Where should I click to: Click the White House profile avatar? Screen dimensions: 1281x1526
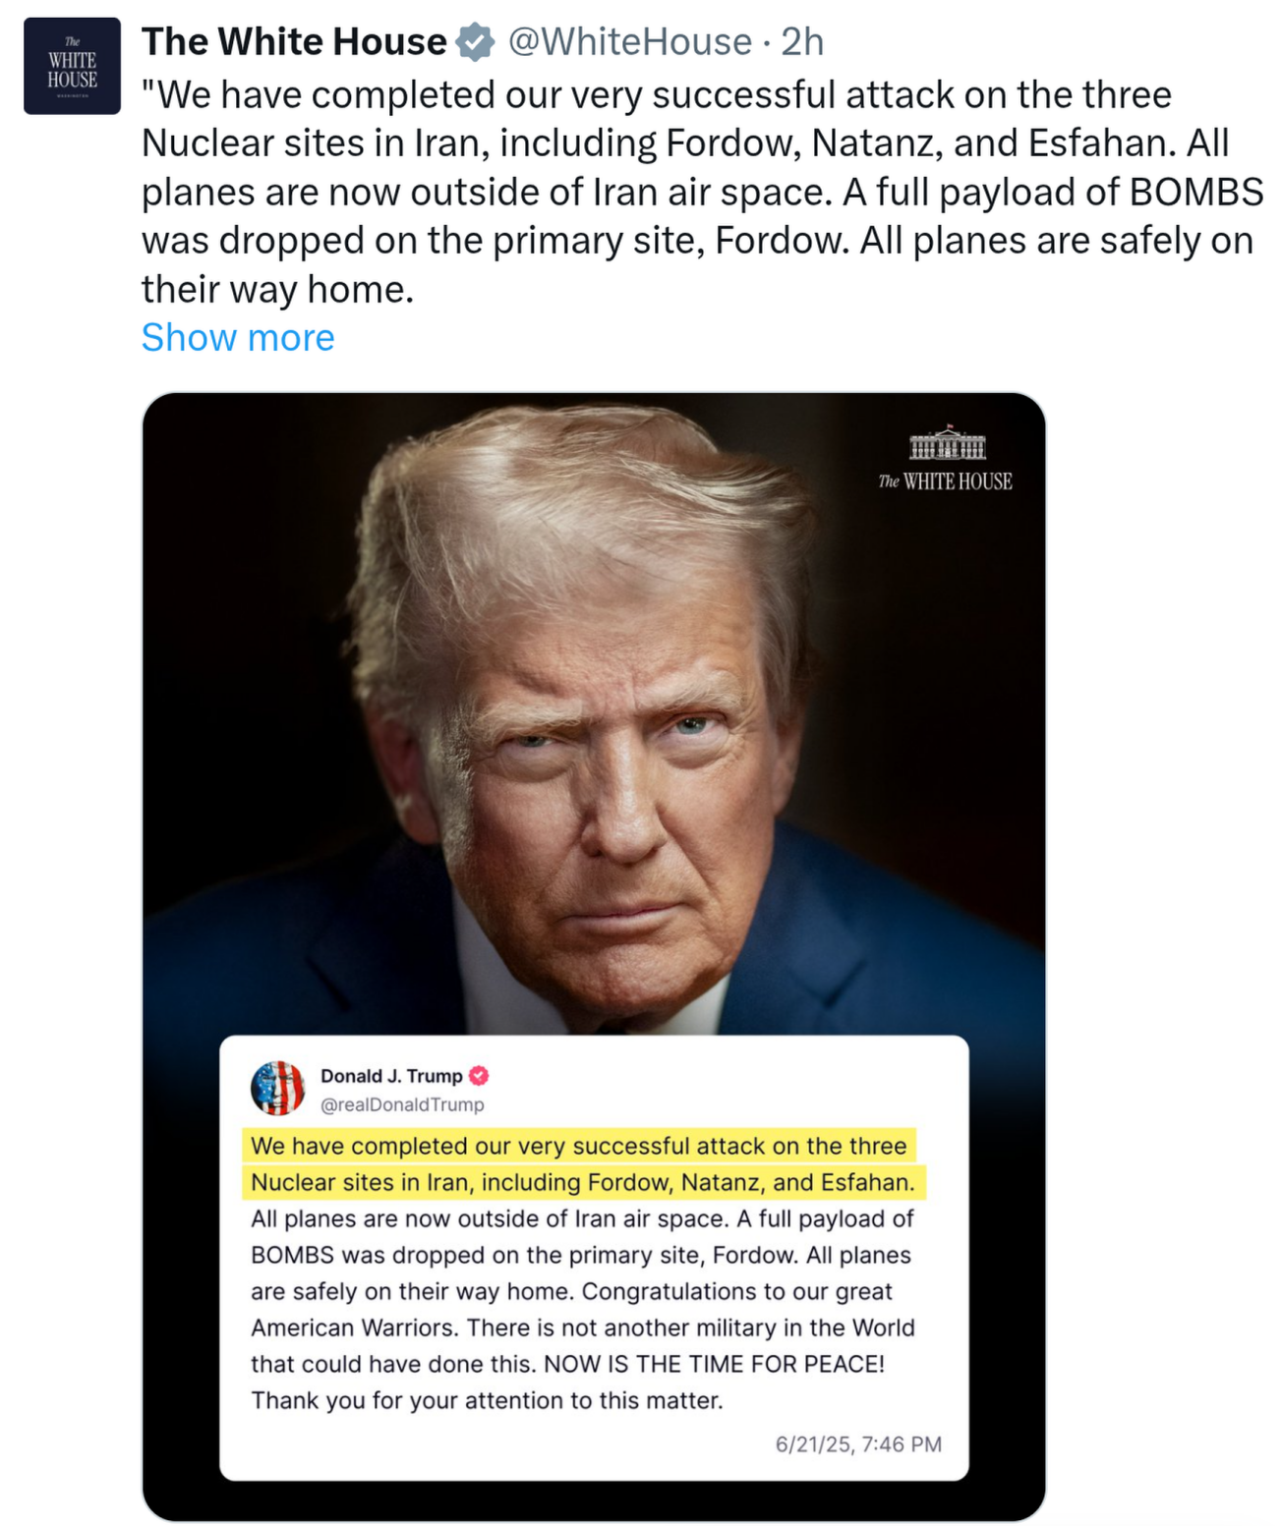72,66
